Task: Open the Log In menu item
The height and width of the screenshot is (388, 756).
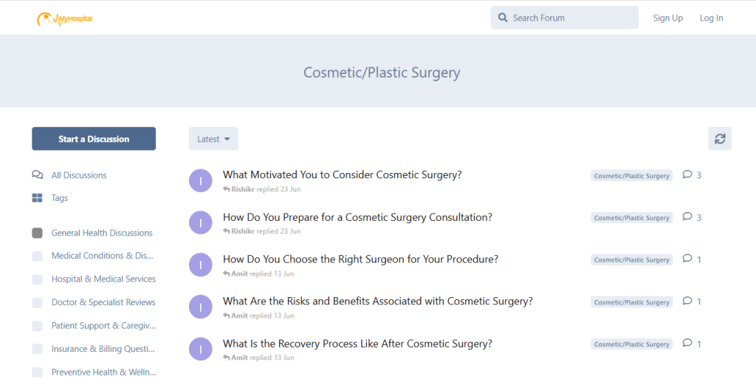Action: click(712, 18)
